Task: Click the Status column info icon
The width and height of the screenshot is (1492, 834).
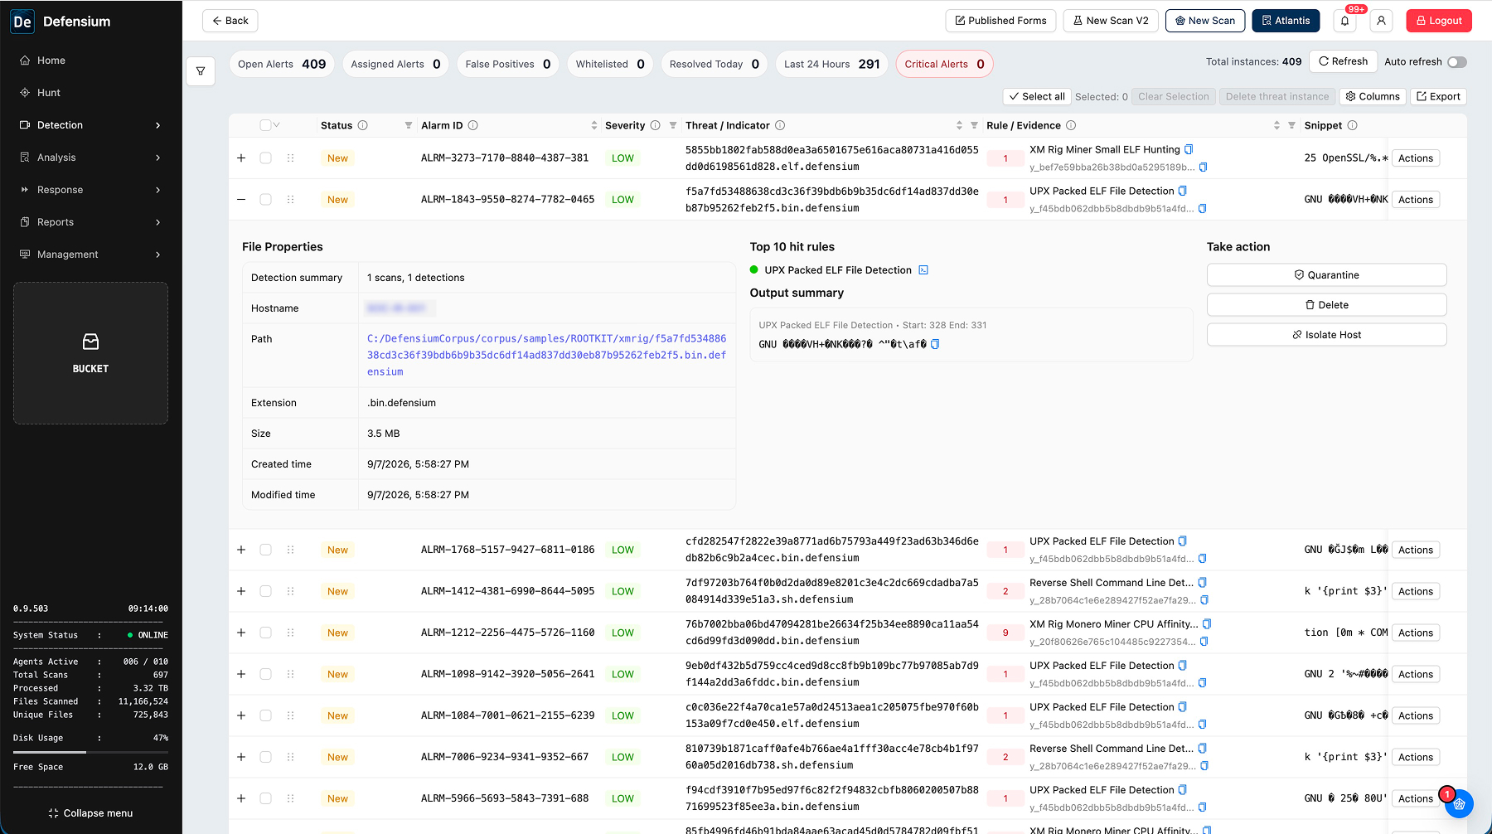Action: (x=362, y=125)
